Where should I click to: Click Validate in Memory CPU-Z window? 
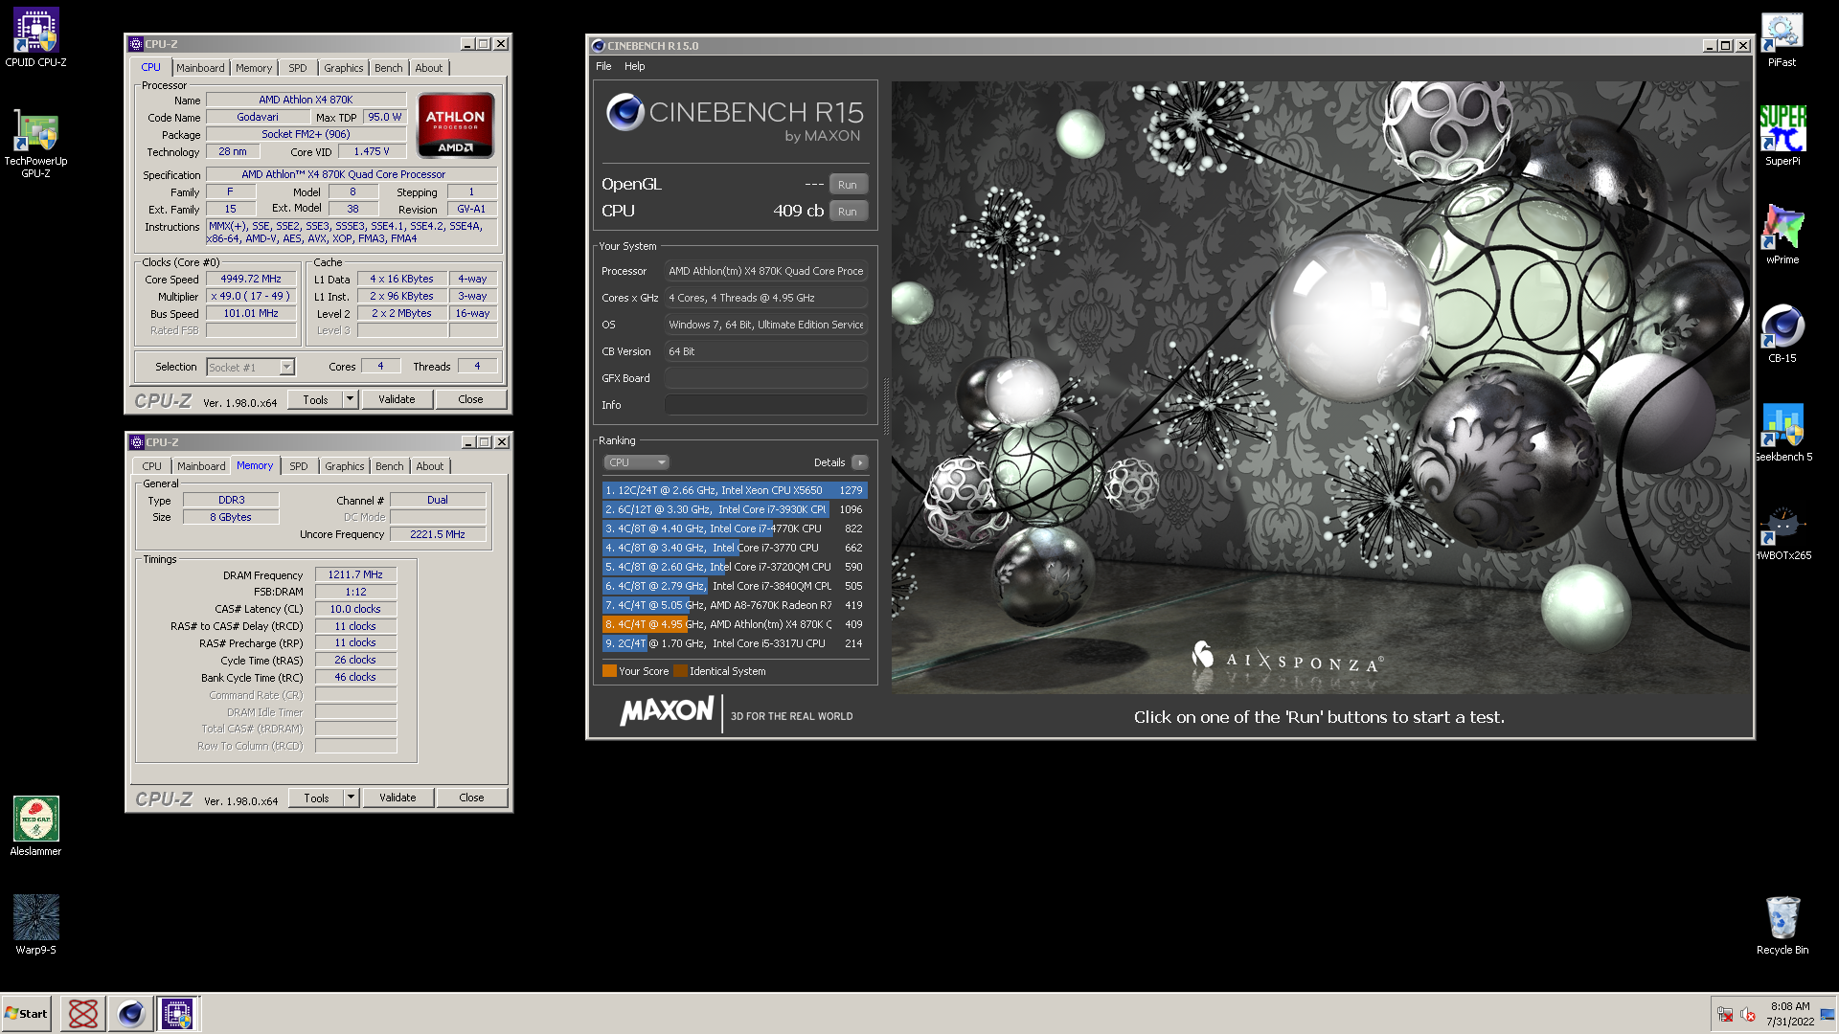coord(397,798)
